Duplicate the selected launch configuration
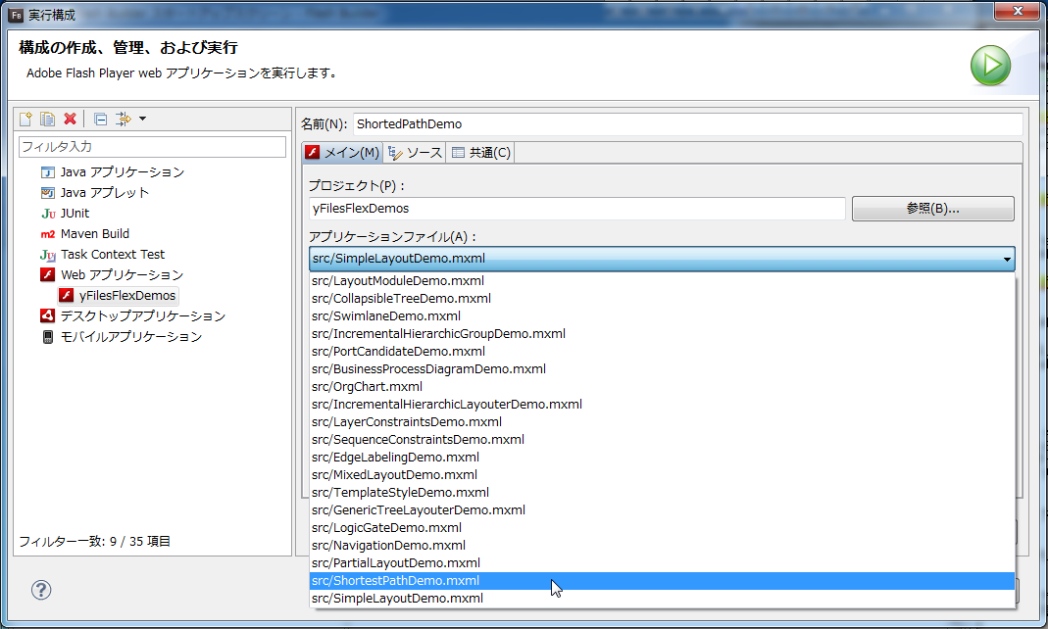The image size is (1048, 629). coord(47,119)
